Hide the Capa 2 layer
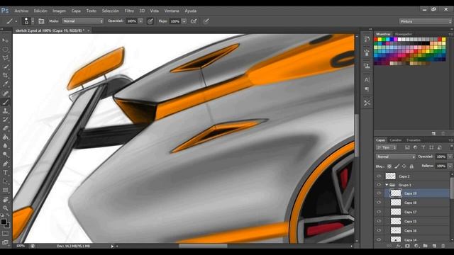The height and width of the screenshot is (255, 454). point(379,176)
